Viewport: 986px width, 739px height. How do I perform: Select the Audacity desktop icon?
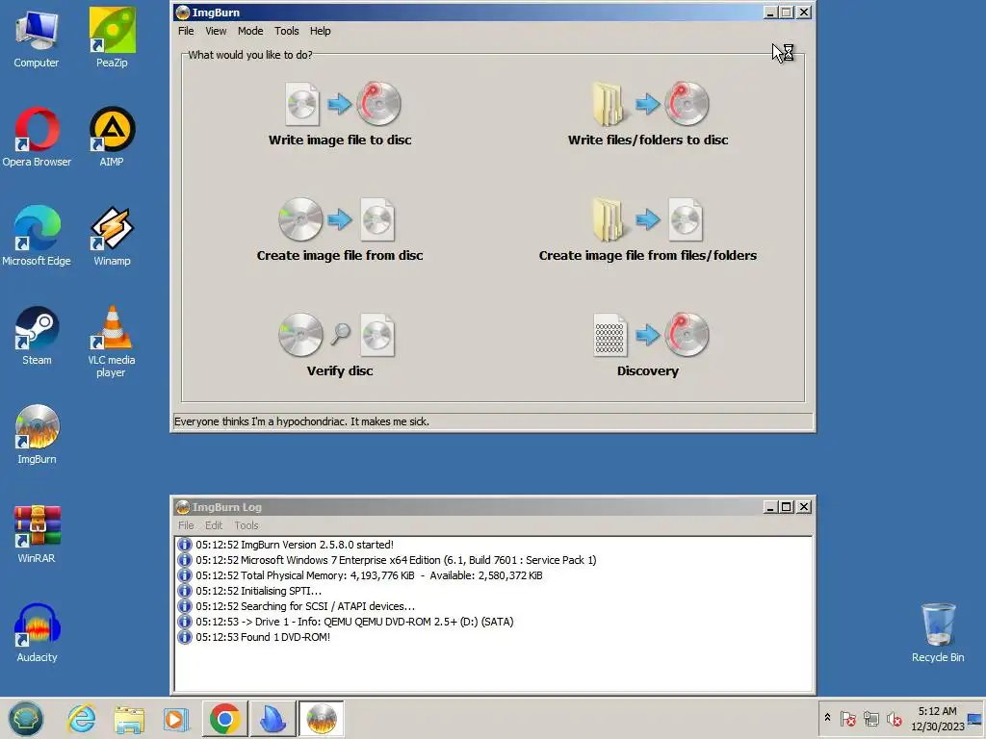pyautogui.click(x=37, y=633)
